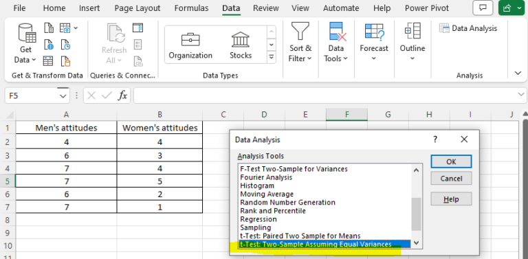The image size is (528, 259).
Task: Open the Get Data dropdown
Action: (x=26, y=43)
